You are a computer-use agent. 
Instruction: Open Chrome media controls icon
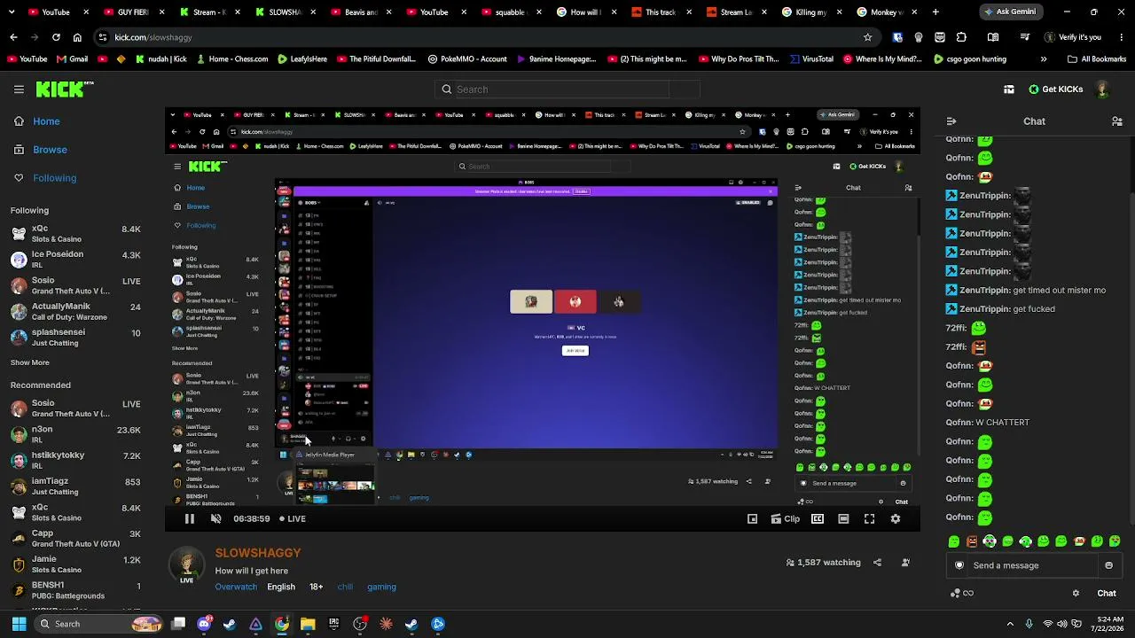pyautogui.click(x=1025, y=37)
